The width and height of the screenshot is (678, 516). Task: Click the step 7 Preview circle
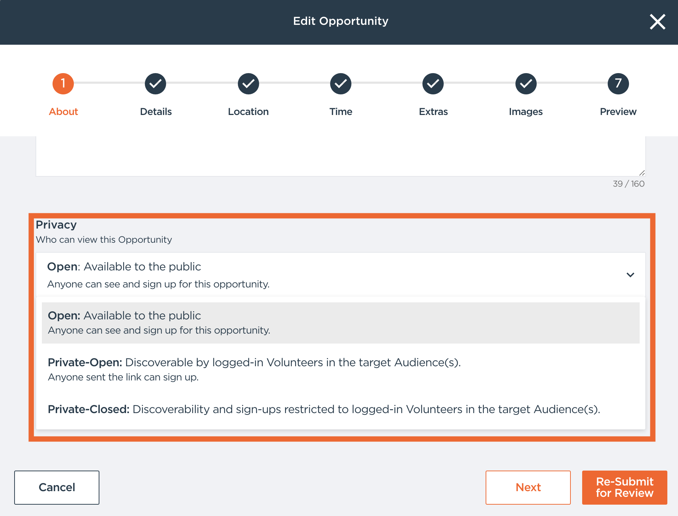(x=618, y=84)
